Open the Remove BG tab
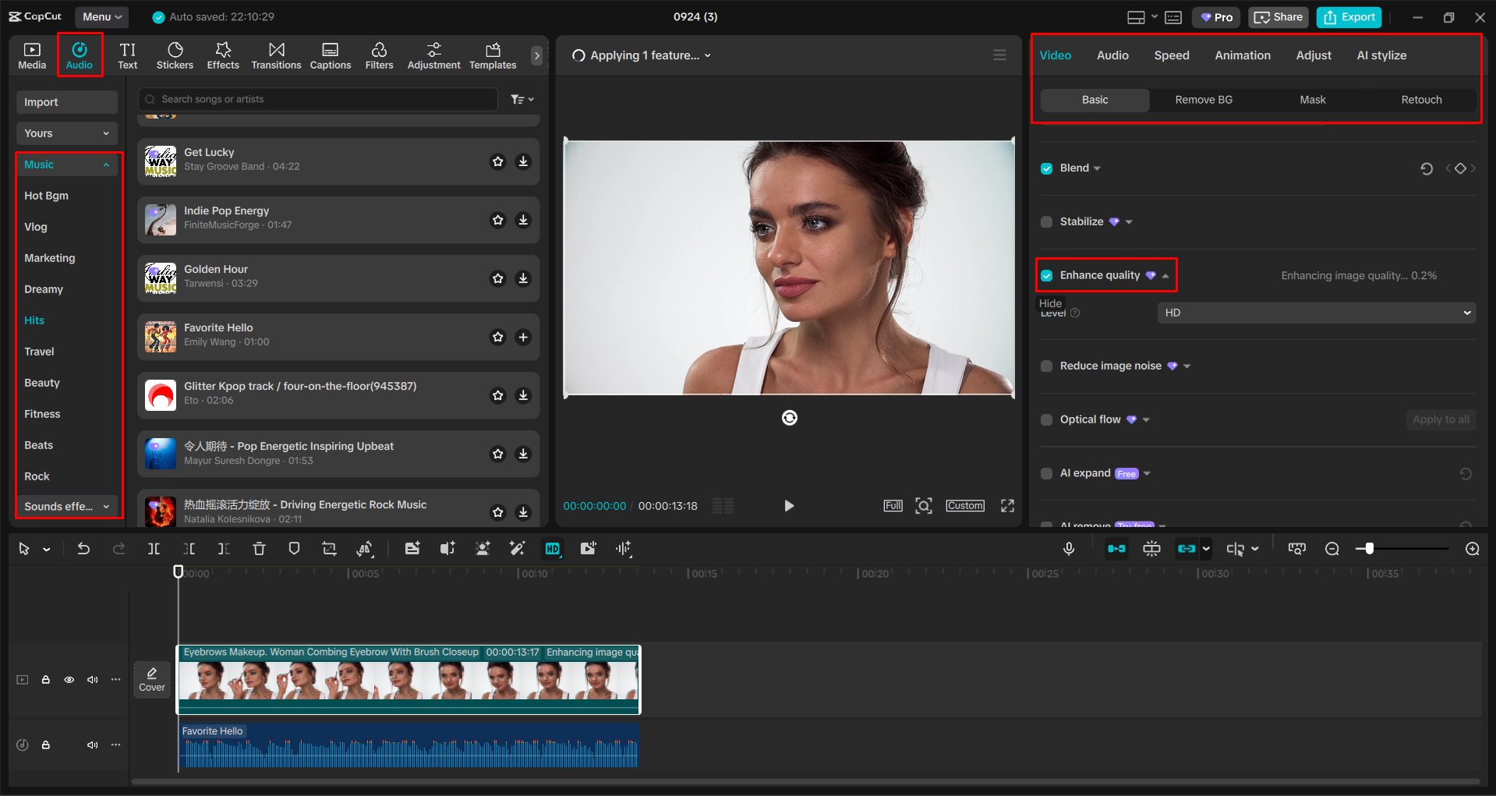 coord(1203,100)
